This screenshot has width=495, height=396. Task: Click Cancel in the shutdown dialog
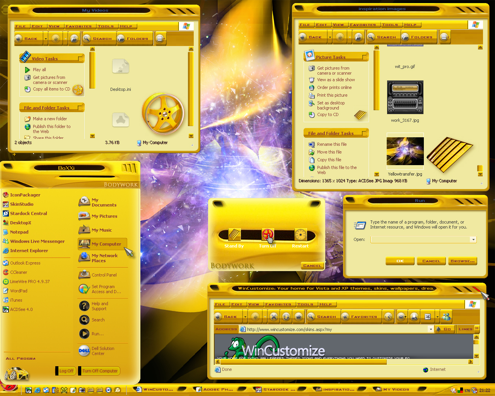(x=312, y=266)
